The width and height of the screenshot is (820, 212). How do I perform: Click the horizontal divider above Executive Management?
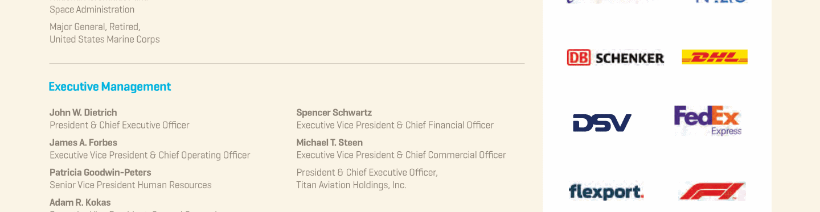pyautogui.click(x=287, y=64)
